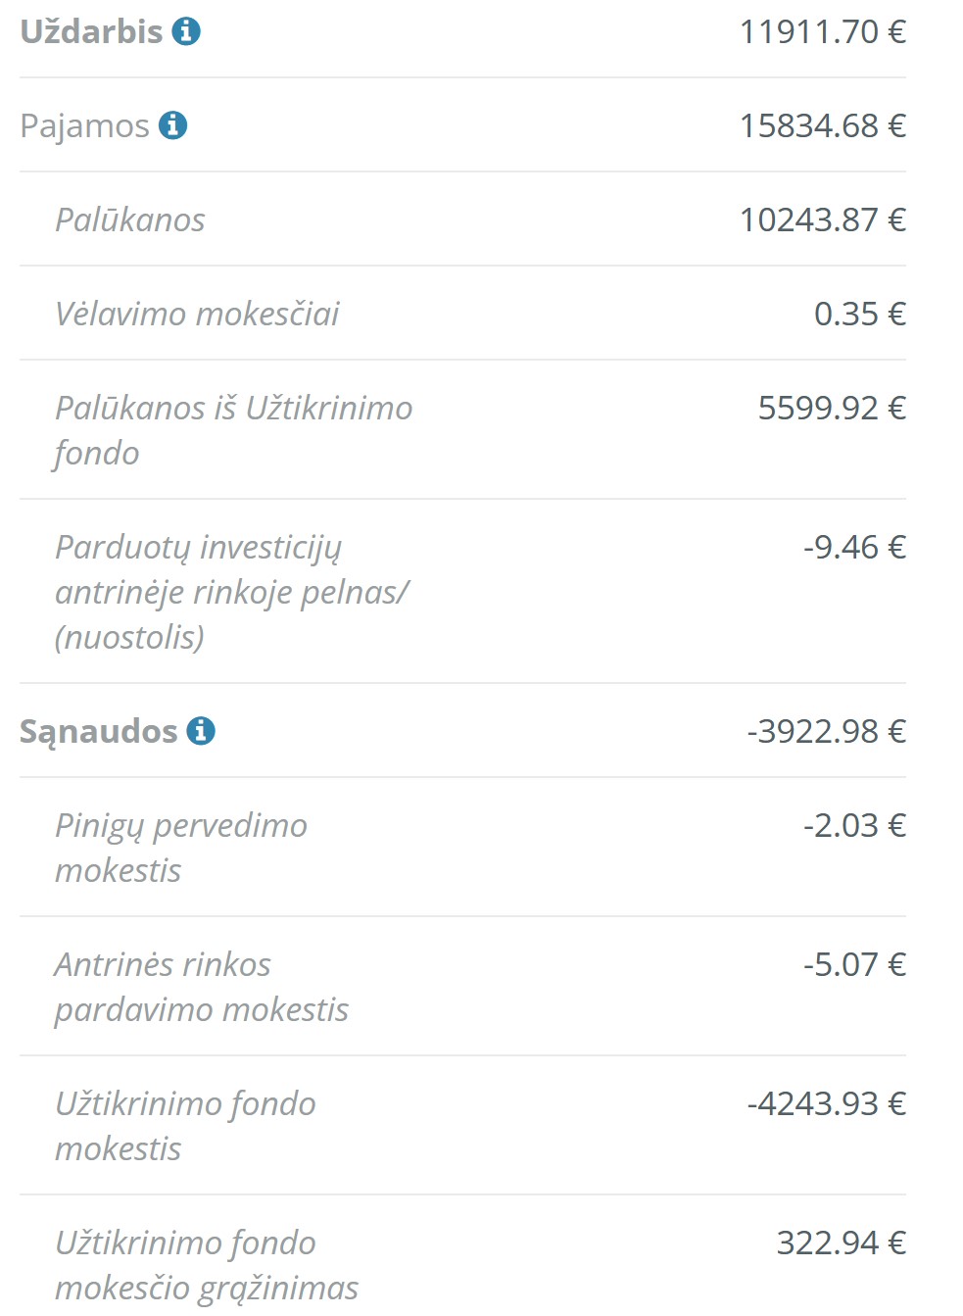Viewport: 963px width, 1316px height.
Task: Select the 15834.68 € income amount
Action: 822,125
